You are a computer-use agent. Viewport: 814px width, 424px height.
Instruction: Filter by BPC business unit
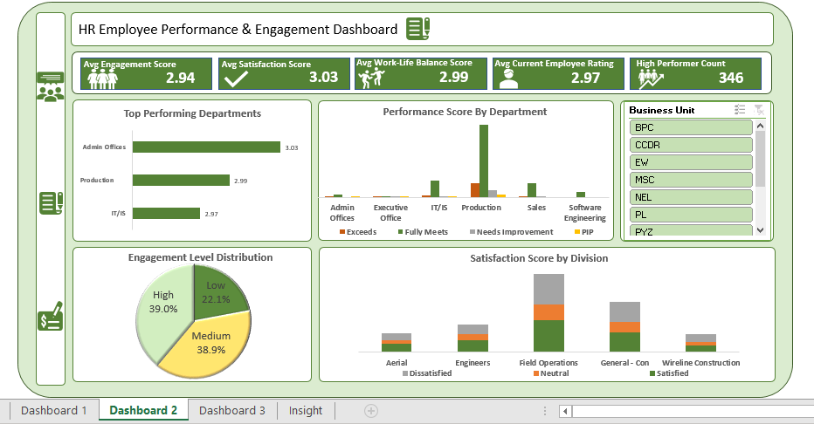[691, 127]
